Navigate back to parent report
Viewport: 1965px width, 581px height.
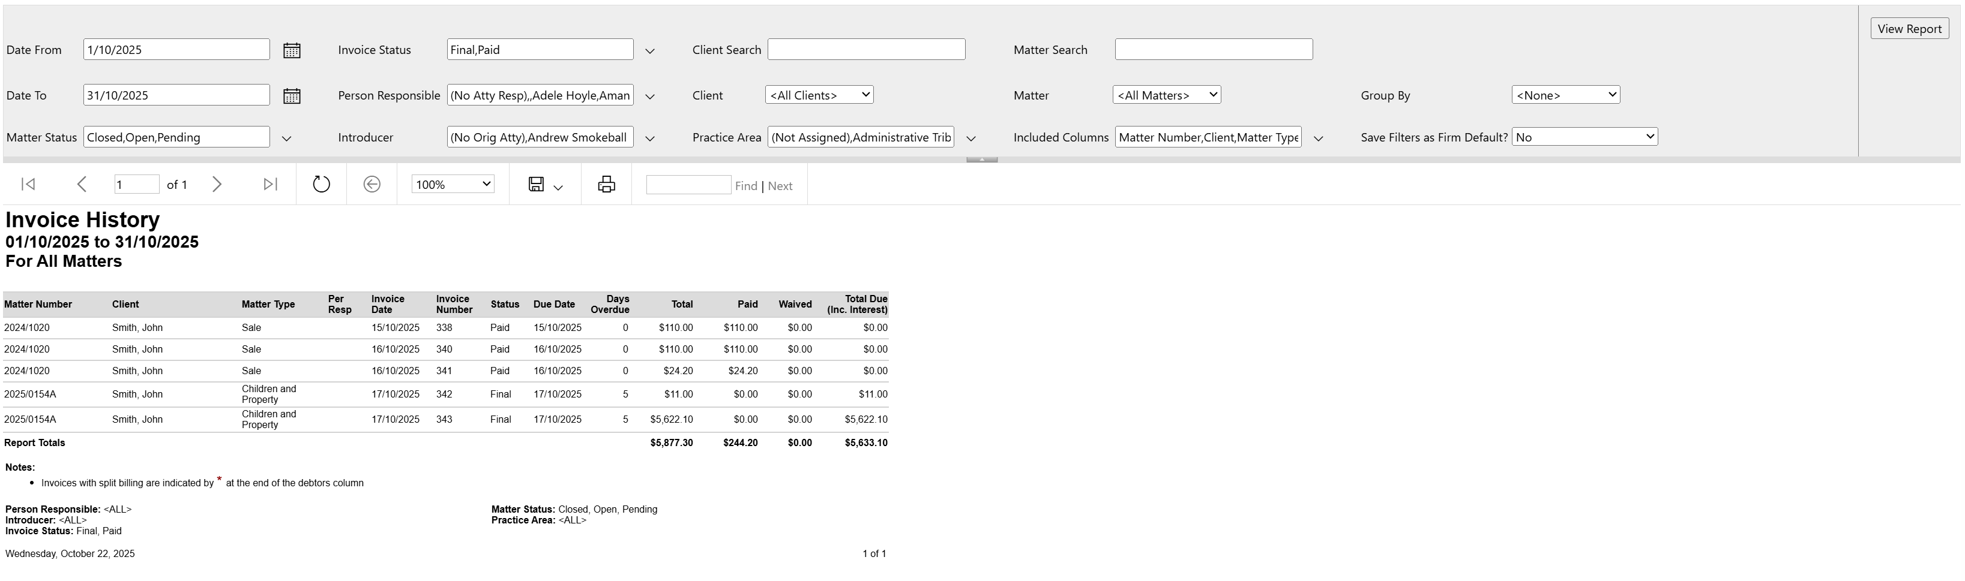pos(372,185)
